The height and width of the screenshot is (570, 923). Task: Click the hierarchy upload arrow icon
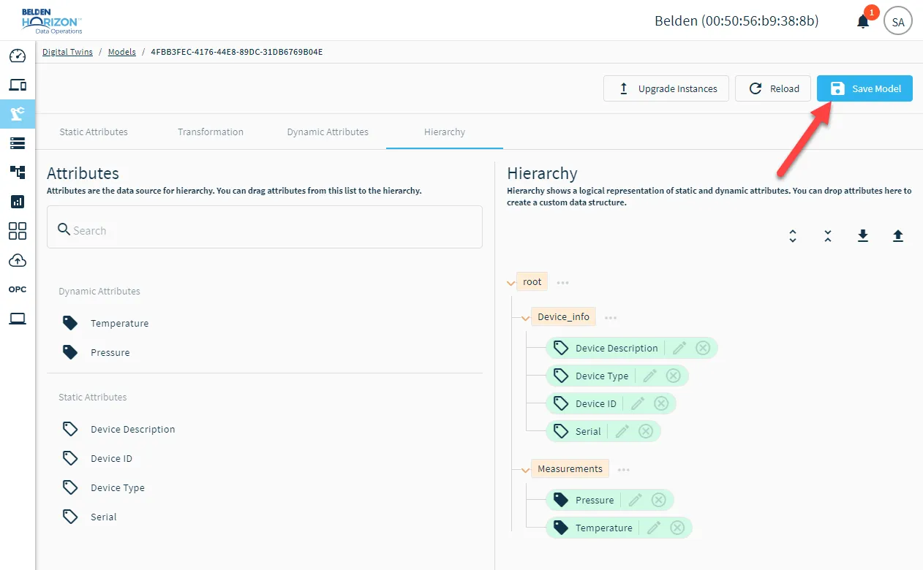pos(898,235)
